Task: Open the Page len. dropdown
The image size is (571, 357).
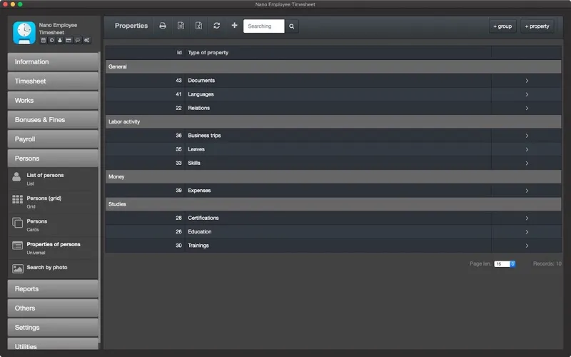Action: (x=505, y=263)
